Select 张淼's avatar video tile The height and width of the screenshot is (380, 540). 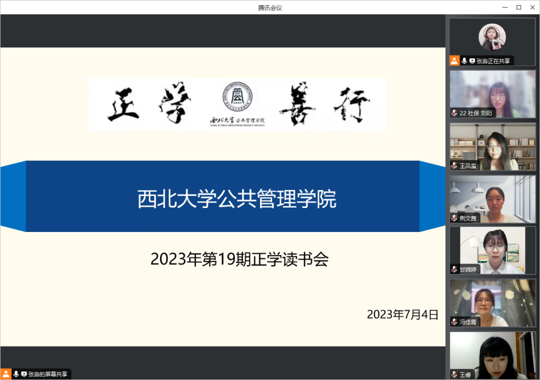(x=492, y=37)
